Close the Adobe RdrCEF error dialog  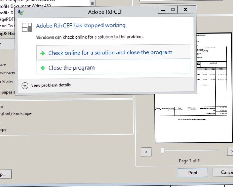point(186,9)
